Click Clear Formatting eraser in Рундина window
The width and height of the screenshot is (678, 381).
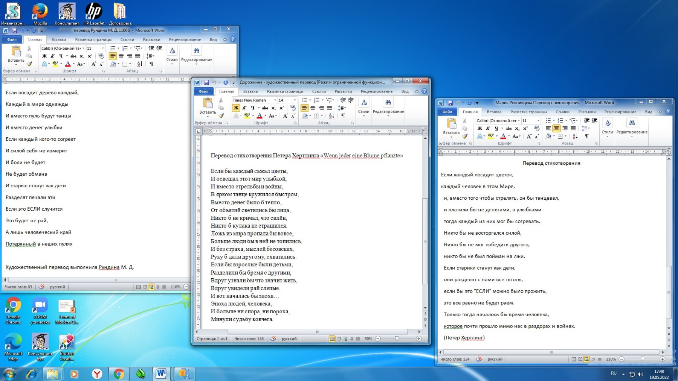[x=101, y=56]
